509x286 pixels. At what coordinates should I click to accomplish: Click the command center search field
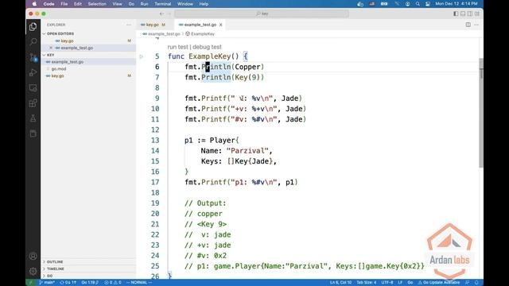(x=262, y=14)
